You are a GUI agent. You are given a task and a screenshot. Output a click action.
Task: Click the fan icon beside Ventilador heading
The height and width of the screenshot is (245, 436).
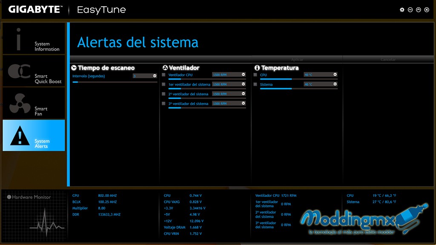(165, 68)
